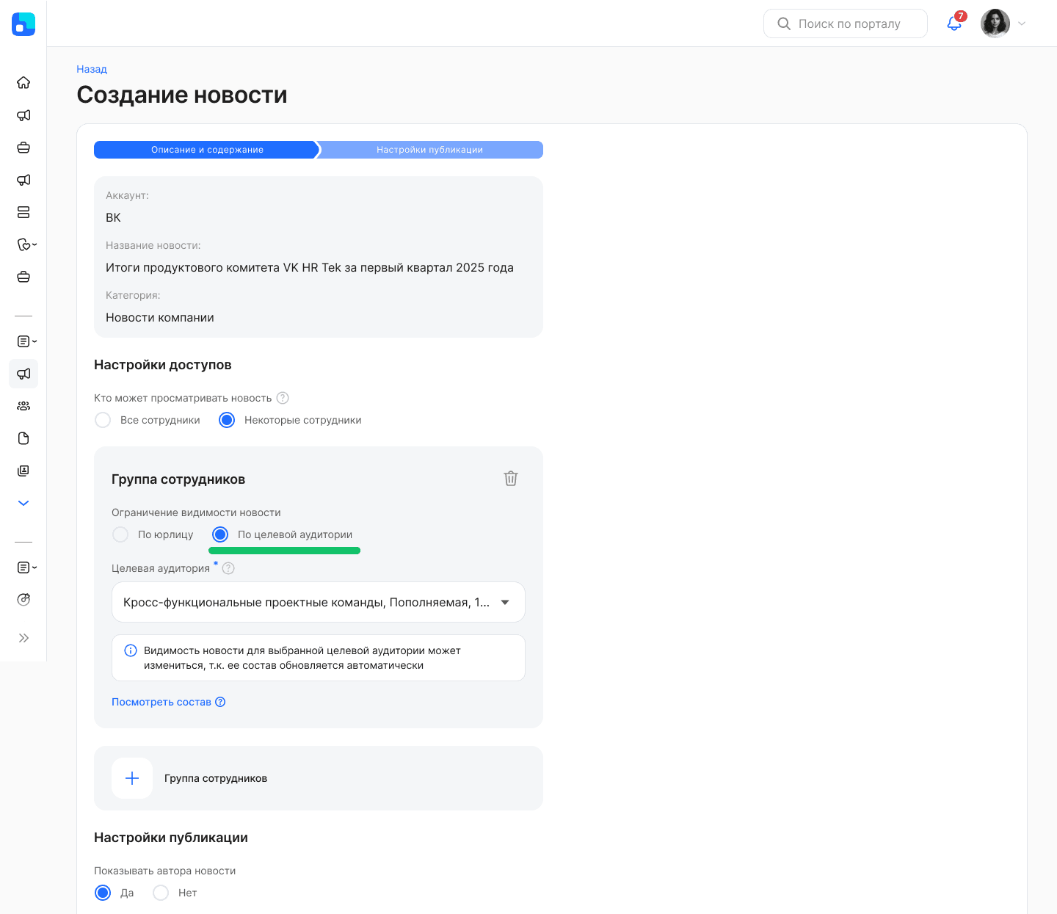The image size is (1057, 914).
Task: Delete the Группа сотрудников block with trash icon
Action: (x=511, y=479)
